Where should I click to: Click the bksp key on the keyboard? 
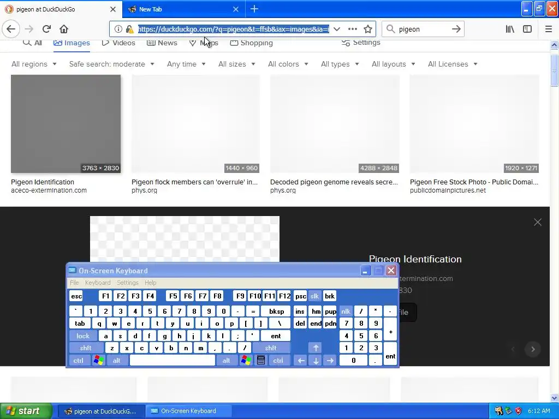[x=276, y=312]
